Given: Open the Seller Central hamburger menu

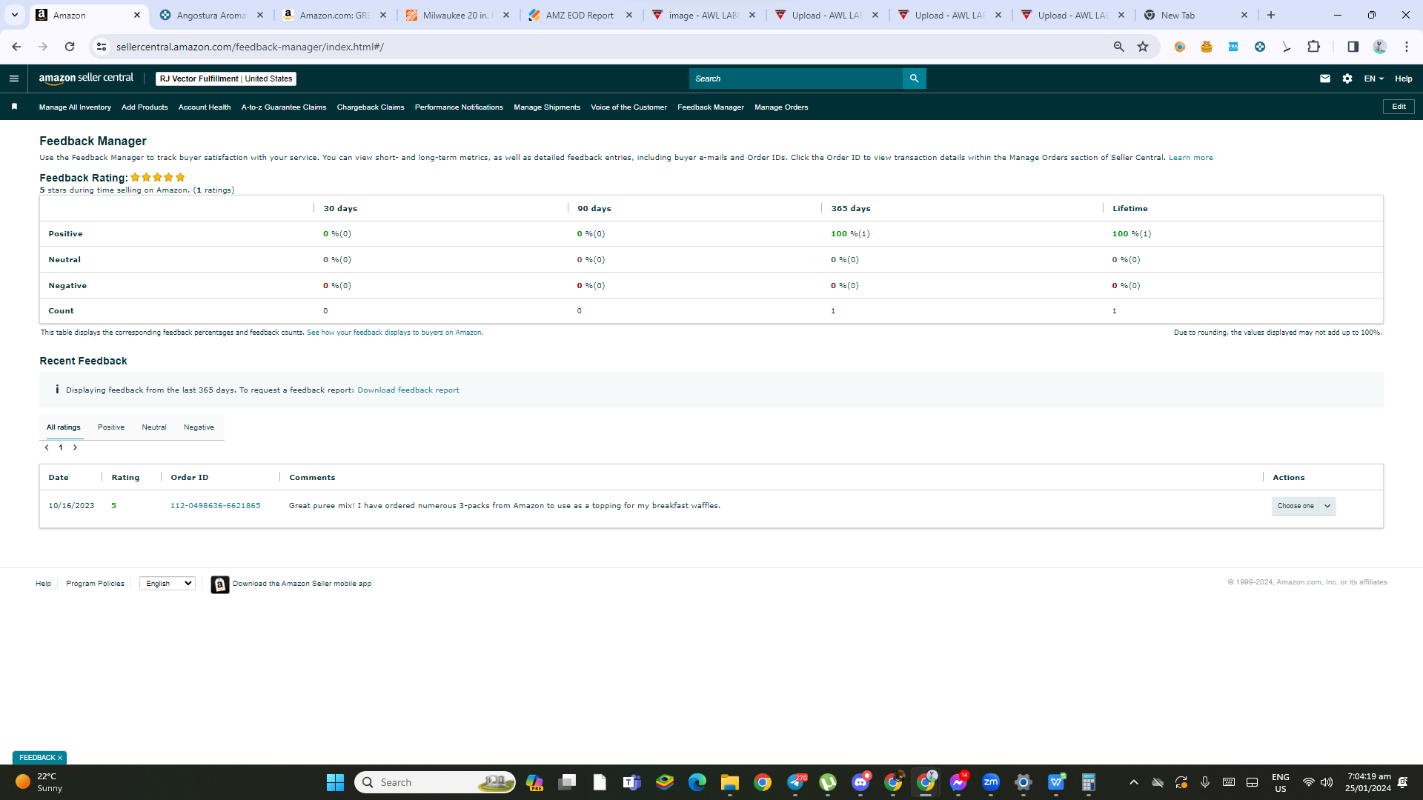Looking at the screenshot, I should 14,79.
